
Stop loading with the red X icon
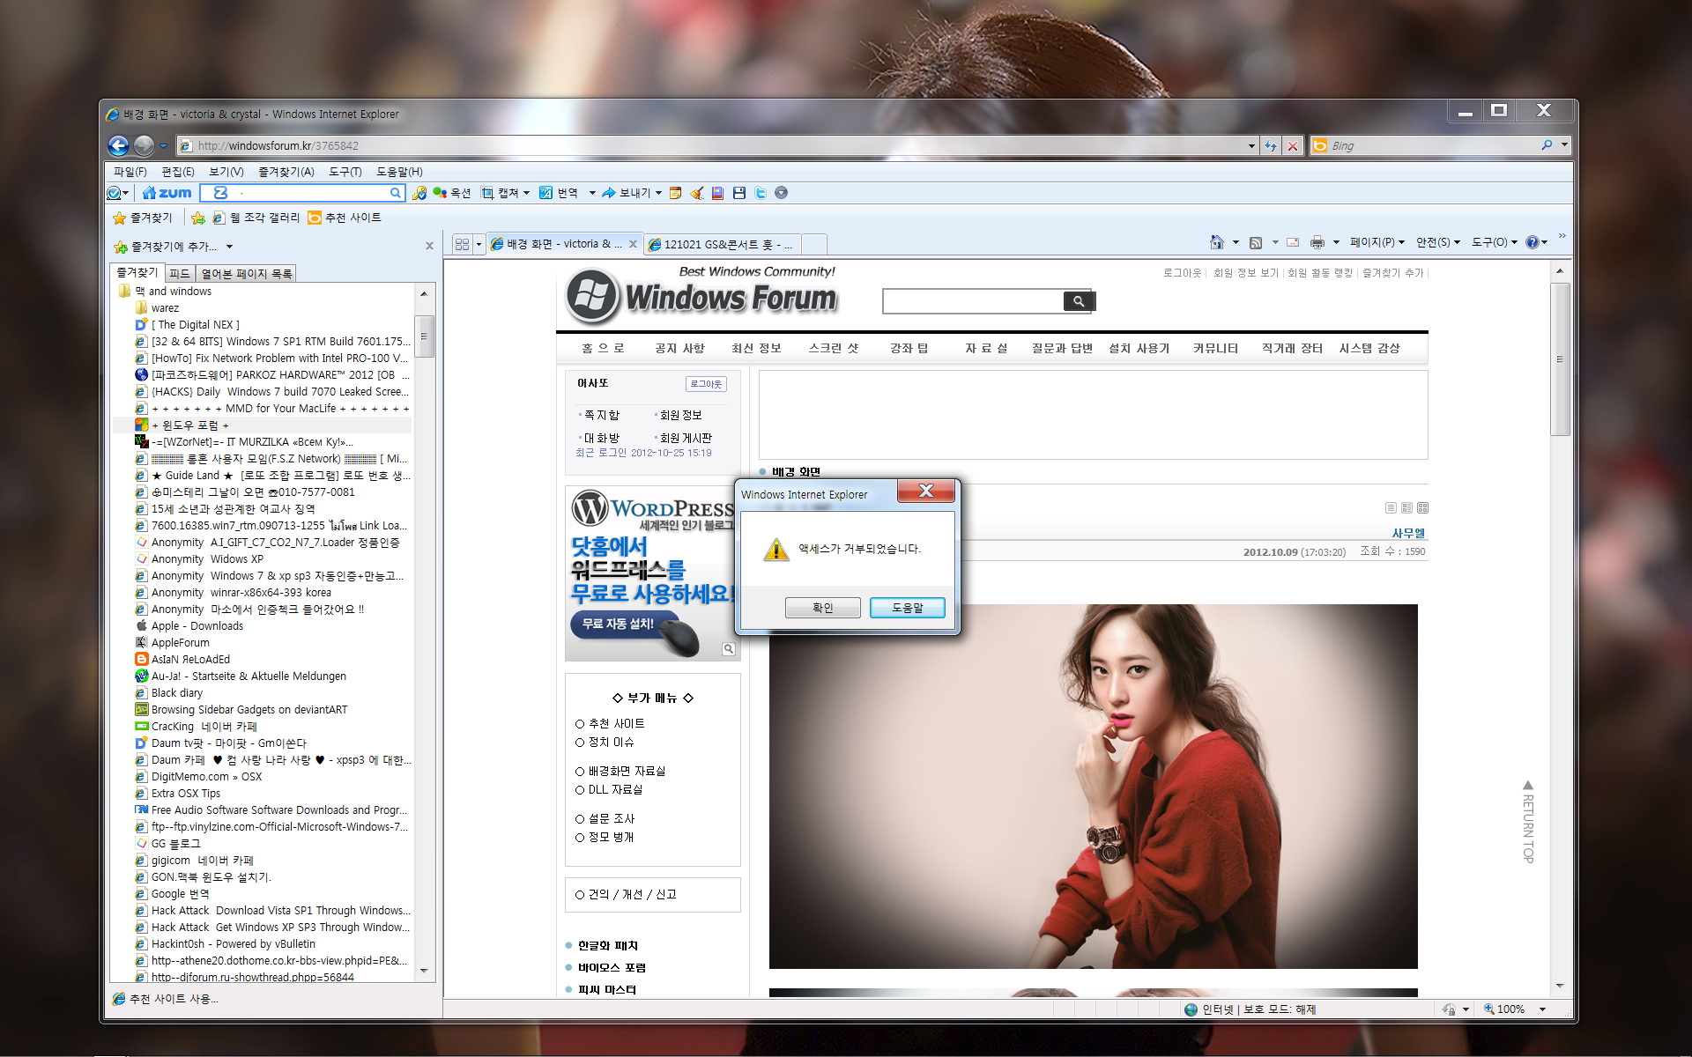[x=1292, y=146]
